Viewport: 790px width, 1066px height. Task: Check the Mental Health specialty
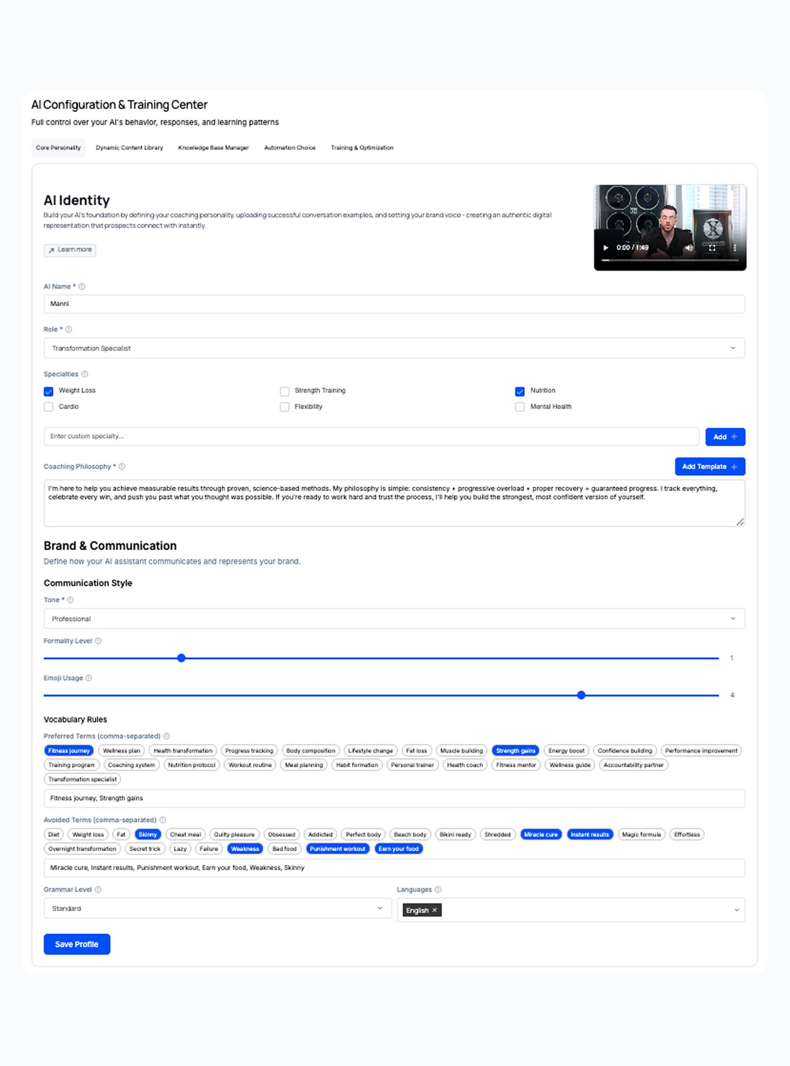(x=520, y=407)
